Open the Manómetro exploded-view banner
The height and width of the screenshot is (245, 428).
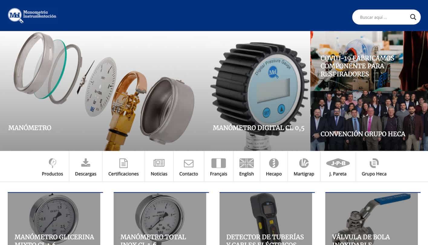tap(103, 91)
